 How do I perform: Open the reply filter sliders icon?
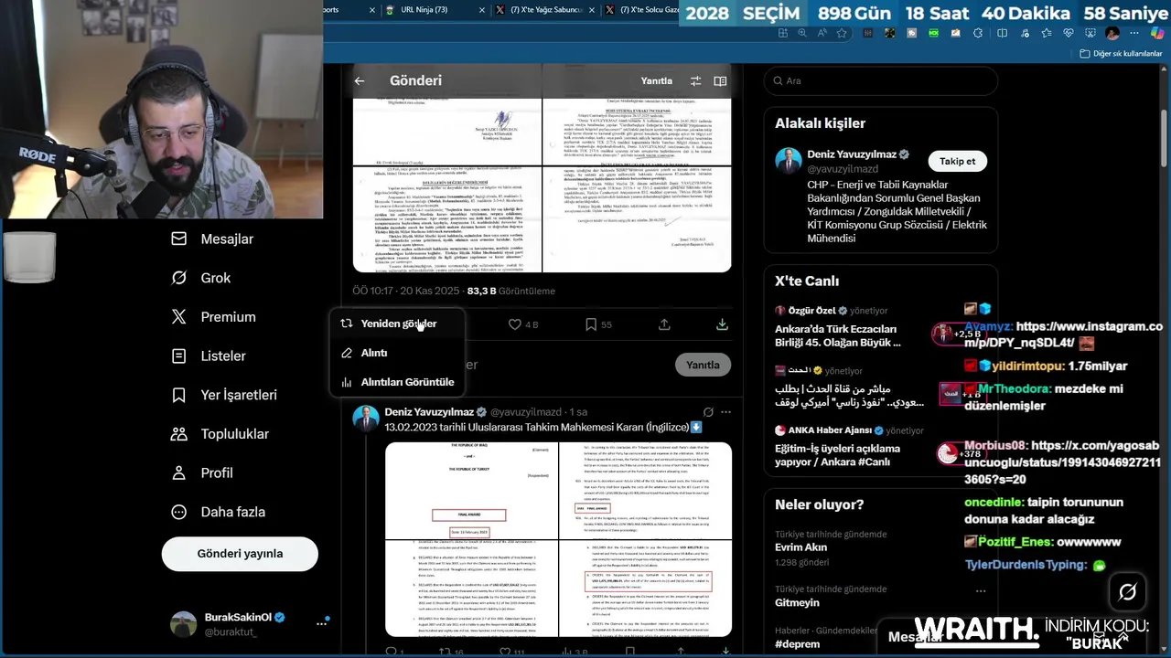tap(695, 81)
